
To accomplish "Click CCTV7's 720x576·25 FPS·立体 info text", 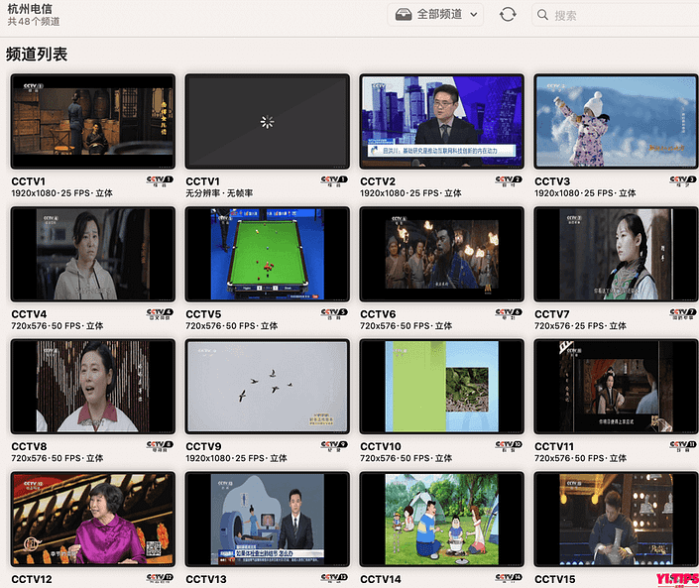I will [580, 326].
